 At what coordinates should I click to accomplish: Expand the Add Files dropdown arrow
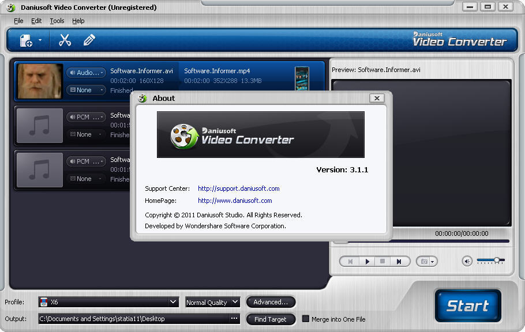40,40
